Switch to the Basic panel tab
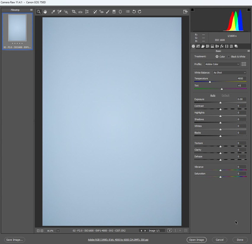 (x=193, y=46)
